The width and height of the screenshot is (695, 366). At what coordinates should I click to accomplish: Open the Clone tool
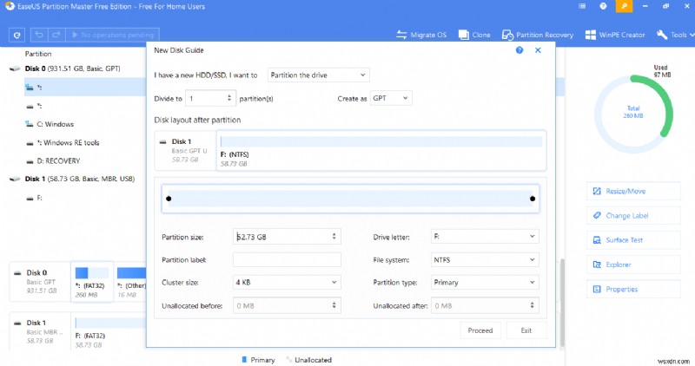click(474, 35)
